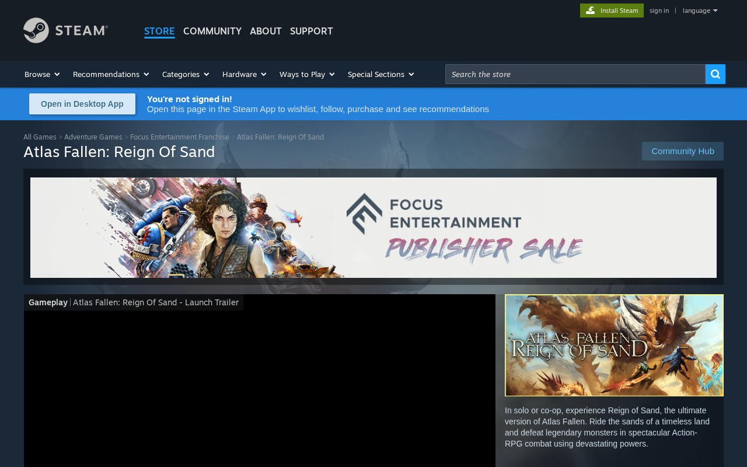Image resolution: width=747 pixels, height=467 pixels.
Task: Expand the Categories dropdown
Action: click(x=186, y=74)
